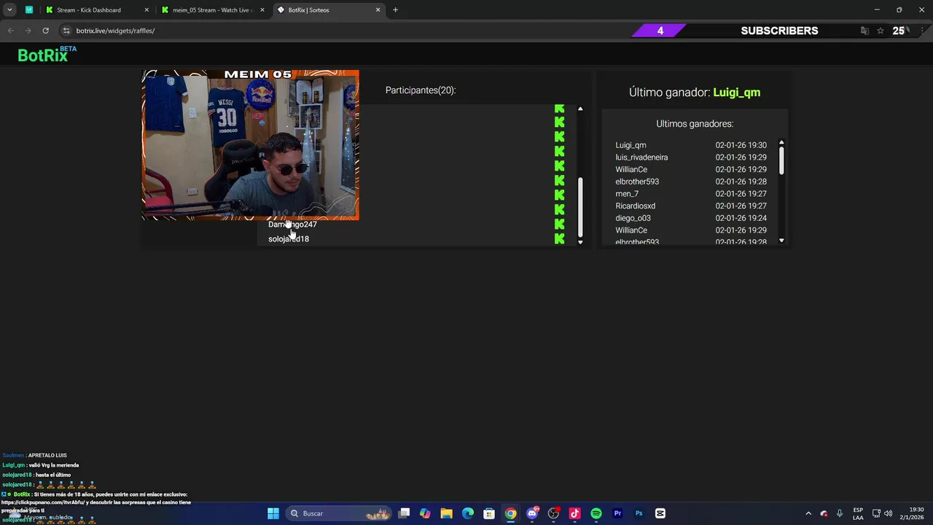This screenshot has height=525, width=933.
Task: Select participant solojared18
Action: tap(289, 239)
